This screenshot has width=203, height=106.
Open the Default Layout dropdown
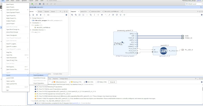(x=194, y=4)
